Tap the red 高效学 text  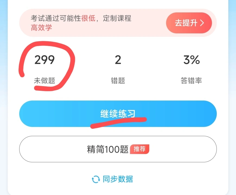pos(42,28)
